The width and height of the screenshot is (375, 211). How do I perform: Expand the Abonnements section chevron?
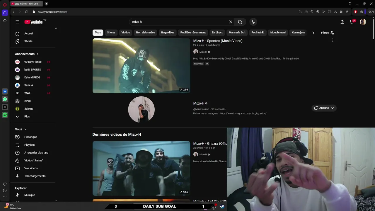point(38,54)
